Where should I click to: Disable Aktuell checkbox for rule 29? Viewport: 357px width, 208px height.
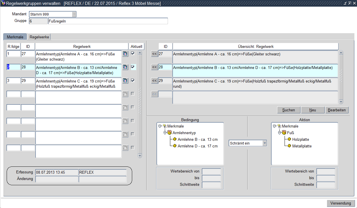[x=133, y=80]
